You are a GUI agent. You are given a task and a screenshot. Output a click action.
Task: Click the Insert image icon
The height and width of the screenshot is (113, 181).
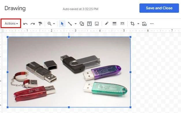point(97,24)
